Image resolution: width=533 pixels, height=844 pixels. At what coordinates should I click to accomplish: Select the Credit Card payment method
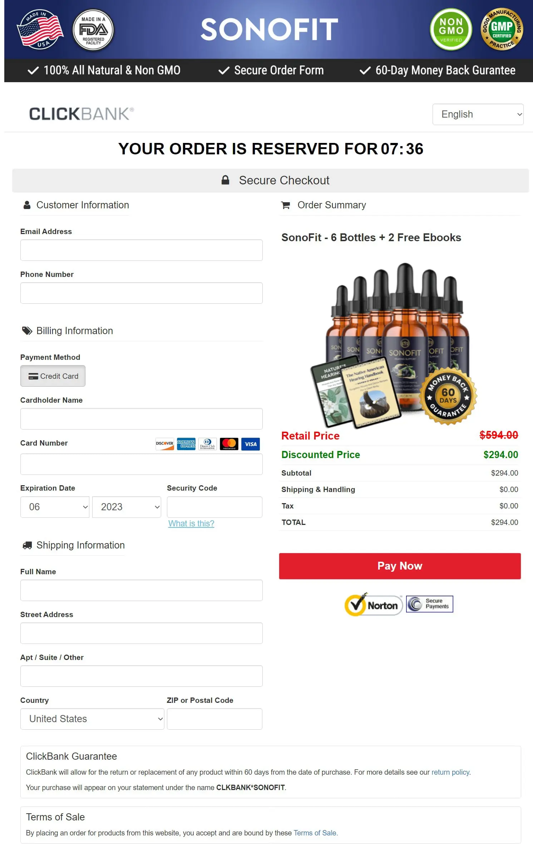(53, 376)
